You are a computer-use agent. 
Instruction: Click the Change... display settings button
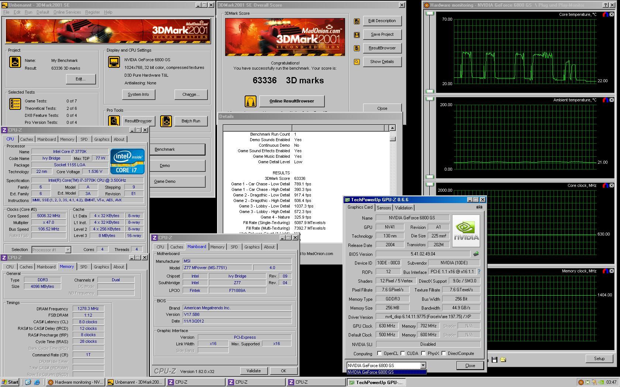191,95
